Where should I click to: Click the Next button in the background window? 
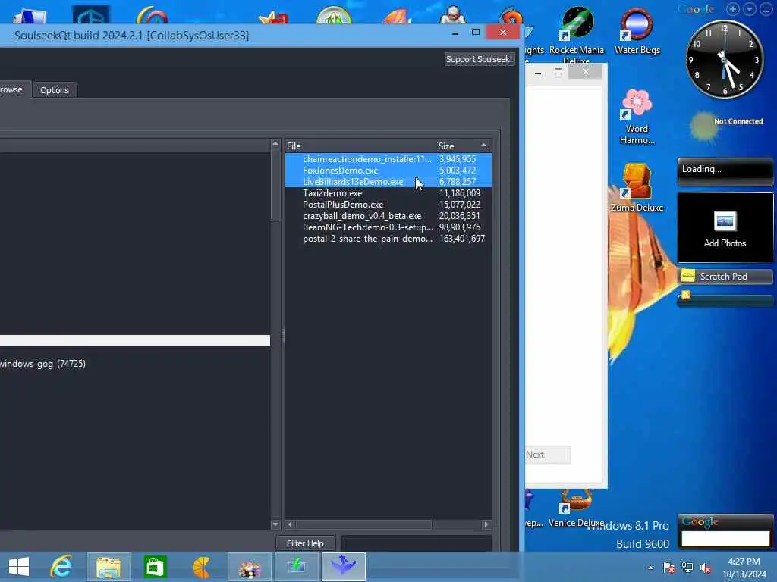pyautogui.click(x=547, y=455)
